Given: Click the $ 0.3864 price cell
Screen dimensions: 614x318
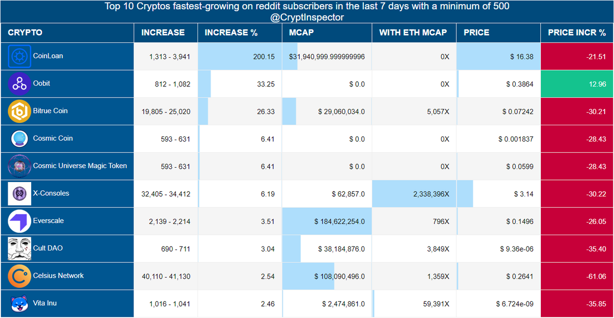Looking at the screenshot, I should click(x=498, y=84).
